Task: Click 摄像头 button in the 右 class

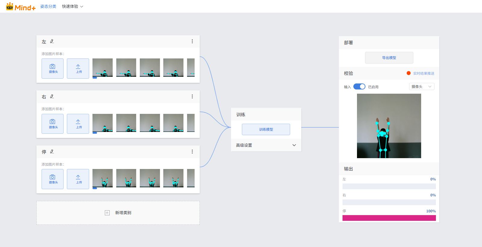Action: 52,124
